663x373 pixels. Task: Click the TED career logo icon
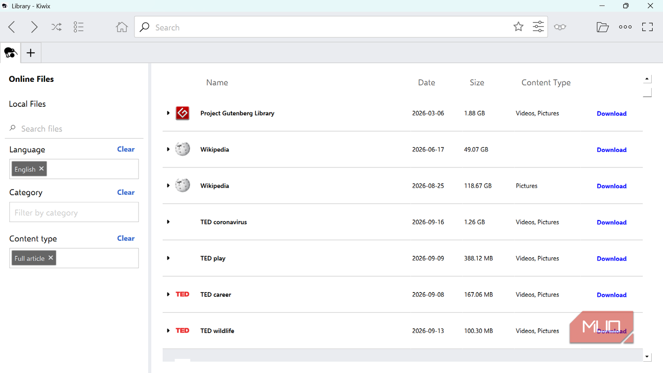click(182, 294)
